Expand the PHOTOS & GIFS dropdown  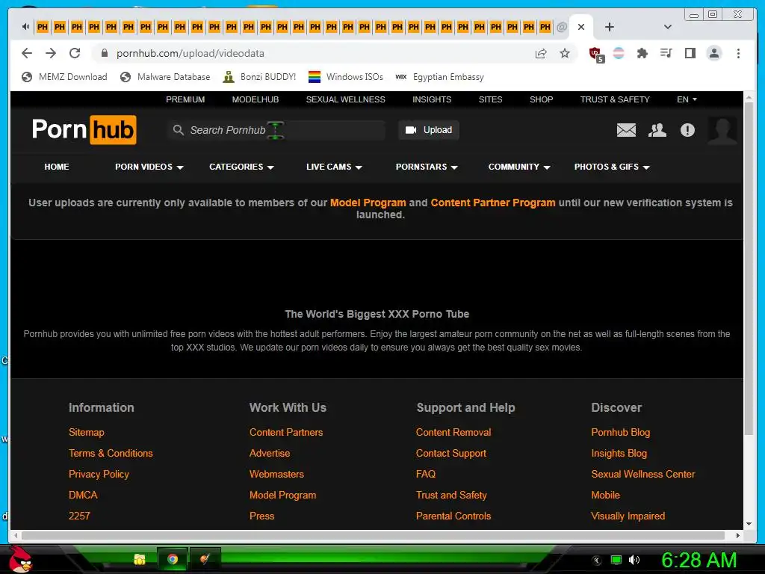612,167
